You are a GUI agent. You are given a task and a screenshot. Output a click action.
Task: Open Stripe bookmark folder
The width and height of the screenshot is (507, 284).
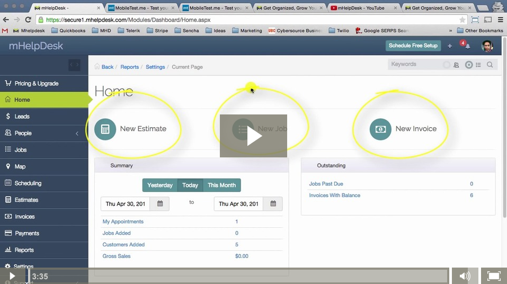(157, 30)
